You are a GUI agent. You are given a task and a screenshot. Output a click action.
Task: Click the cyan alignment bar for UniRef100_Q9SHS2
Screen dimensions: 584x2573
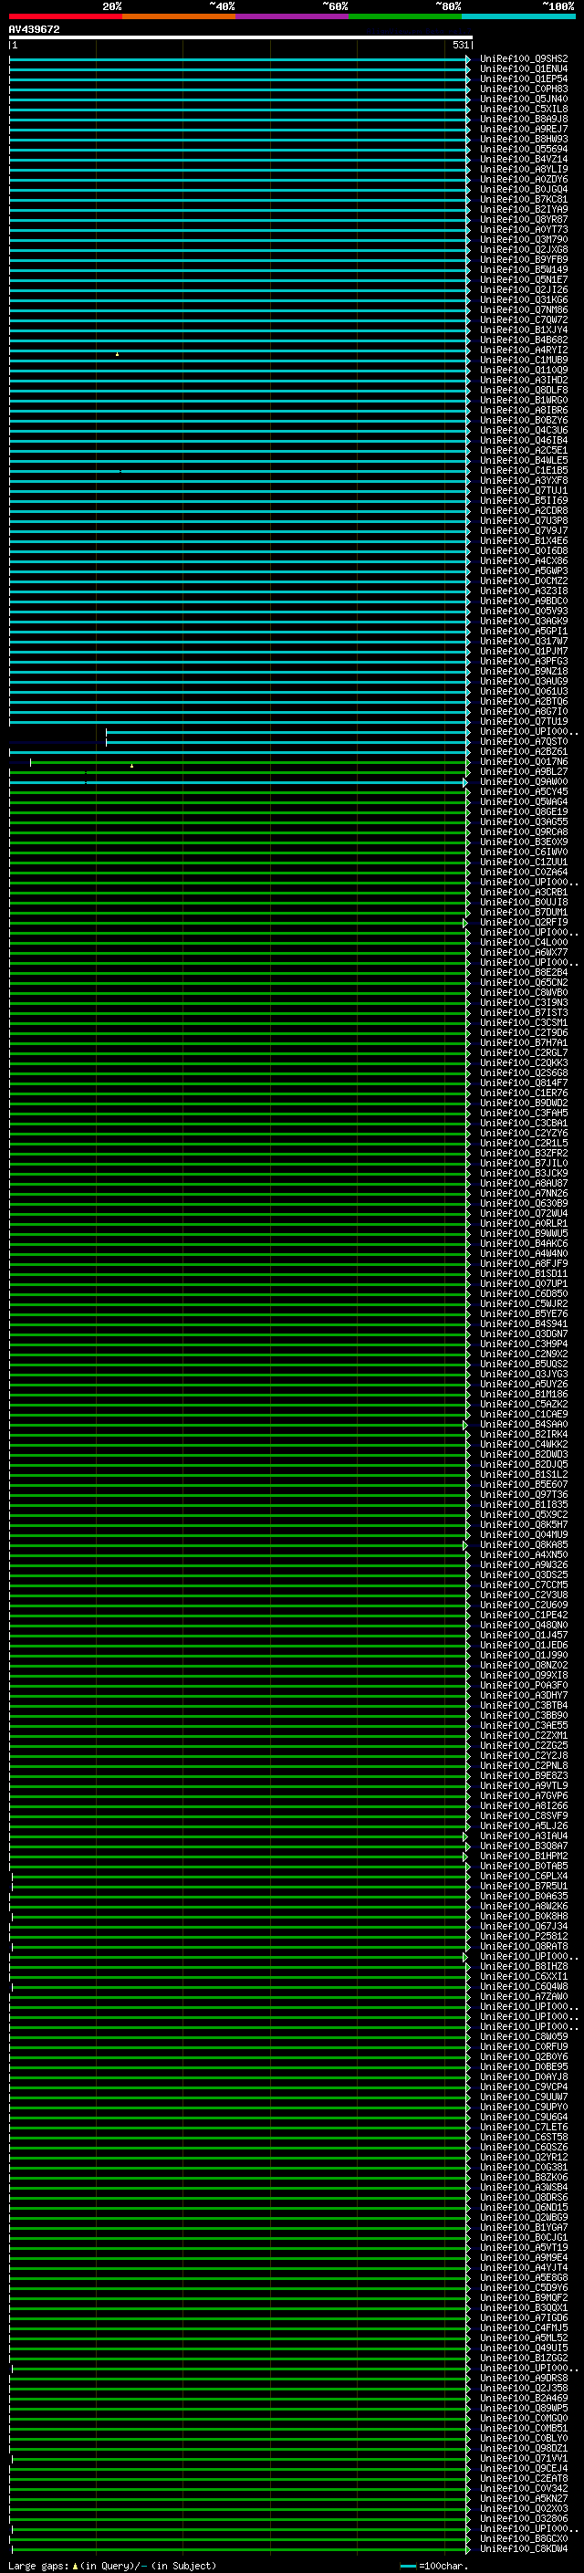coord(240,59)
